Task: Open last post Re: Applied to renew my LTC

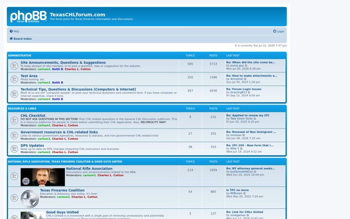Action: pos(248,115)
